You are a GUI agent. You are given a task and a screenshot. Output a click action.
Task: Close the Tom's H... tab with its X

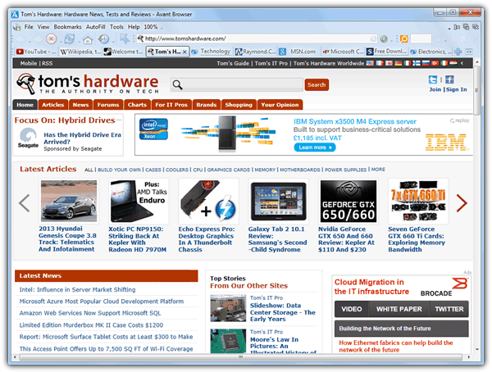184,52
